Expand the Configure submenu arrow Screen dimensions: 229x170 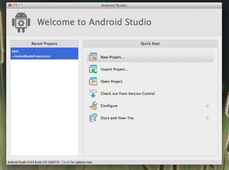(x=207, y=106)
